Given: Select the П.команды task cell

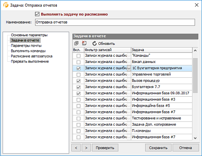Looking at the screenshot, I should point(162,131).
